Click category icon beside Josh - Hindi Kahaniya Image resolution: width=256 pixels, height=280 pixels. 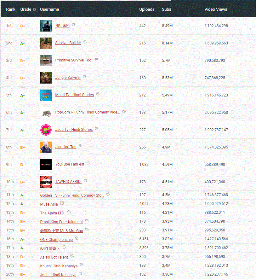(x=80, y=274)
